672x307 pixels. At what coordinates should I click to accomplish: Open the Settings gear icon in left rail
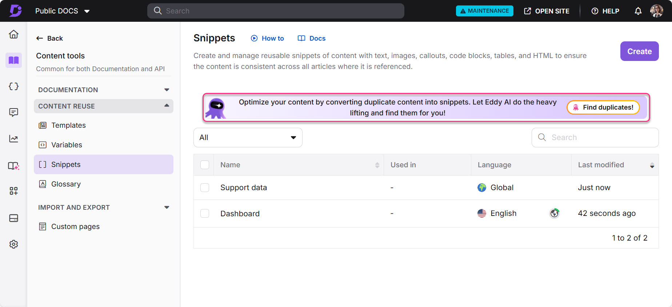[x=13, y=244]
